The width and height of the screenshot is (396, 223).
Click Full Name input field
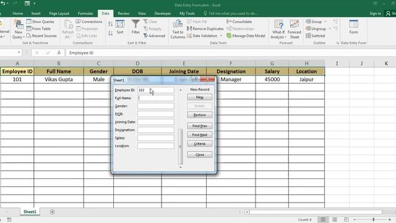(x=155, y=98)
